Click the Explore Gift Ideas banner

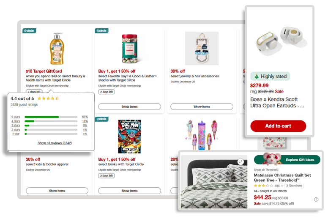pyautogui.click(x=287, y=160)
